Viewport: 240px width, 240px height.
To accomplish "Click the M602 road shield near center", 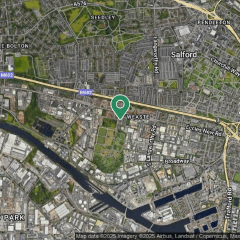I will (86, 92).
